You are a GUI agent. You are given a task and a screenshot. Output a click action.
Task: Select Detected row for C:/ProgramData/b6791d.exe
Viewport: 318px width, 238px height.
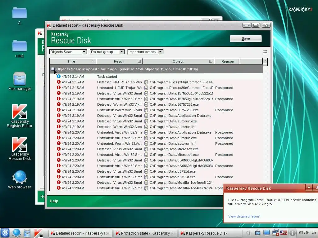(x=156, y=171)
